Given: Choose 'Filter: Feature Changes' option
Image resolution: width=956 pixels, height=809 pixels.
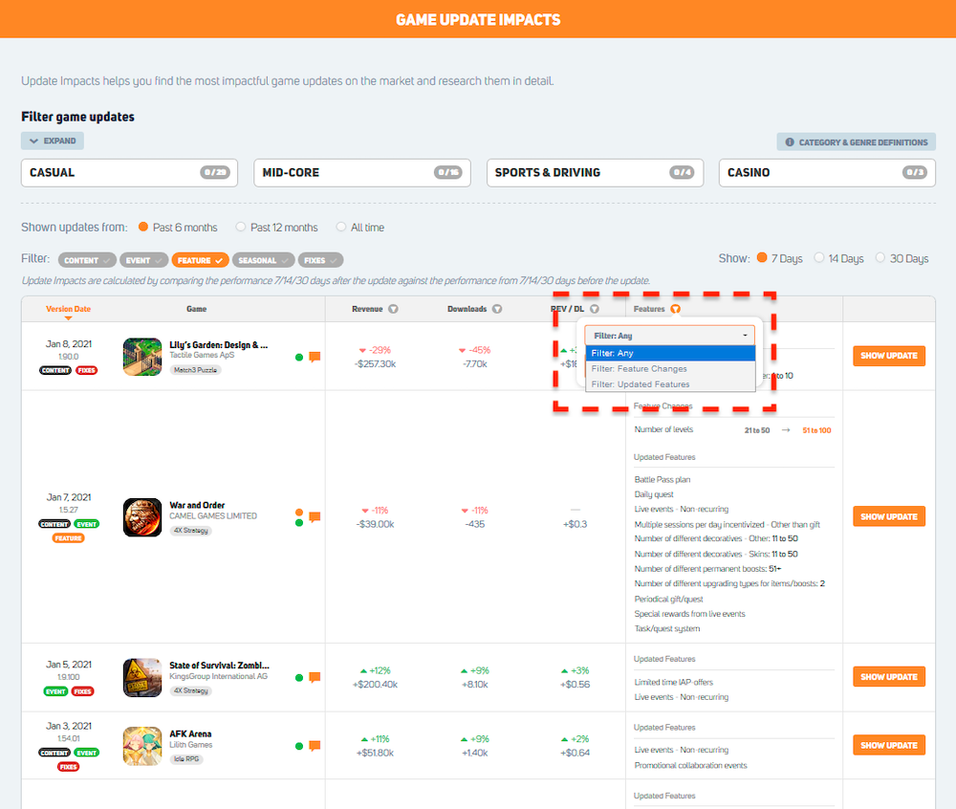Looking at the screenshot, I should (x=671, y=369).
